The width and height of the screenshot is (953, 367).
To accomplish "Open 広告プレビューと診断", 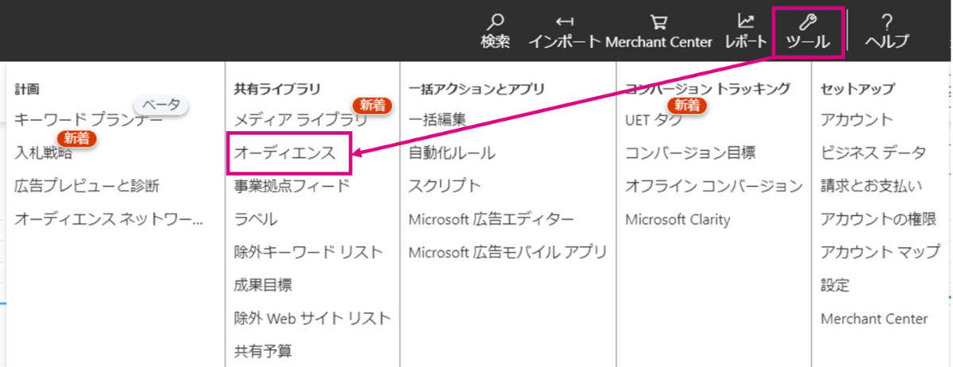I will coord(87,186).
